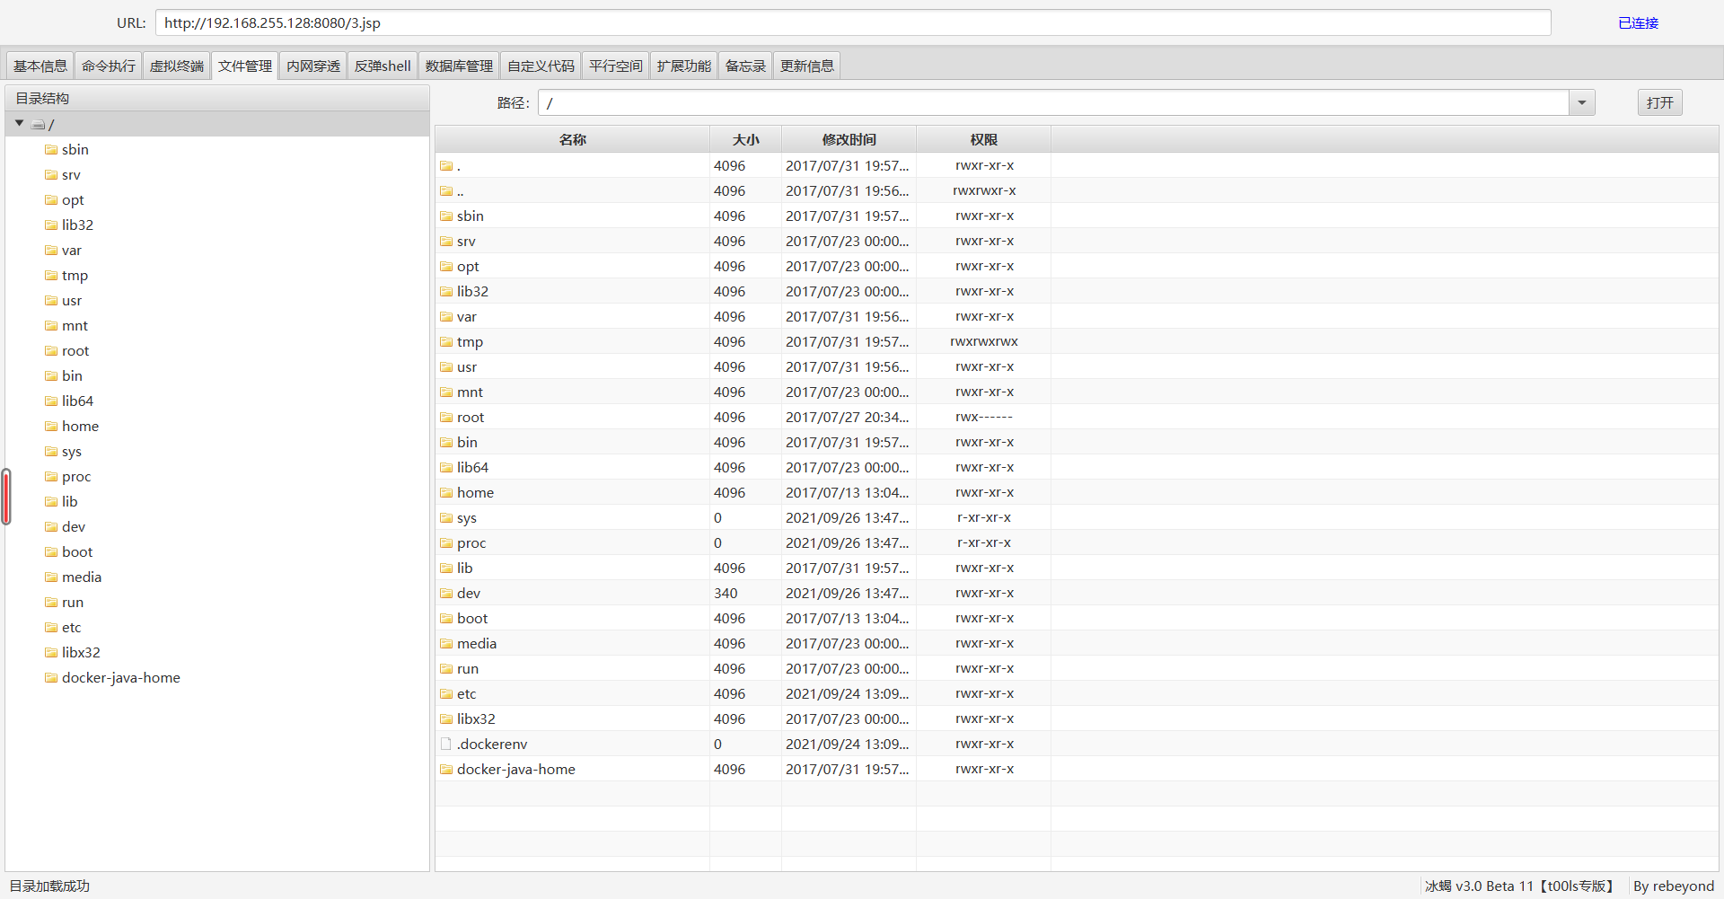Click the bin folder icon in file table
Viewport: 1724px width, 899px height.
pos(446,443)
